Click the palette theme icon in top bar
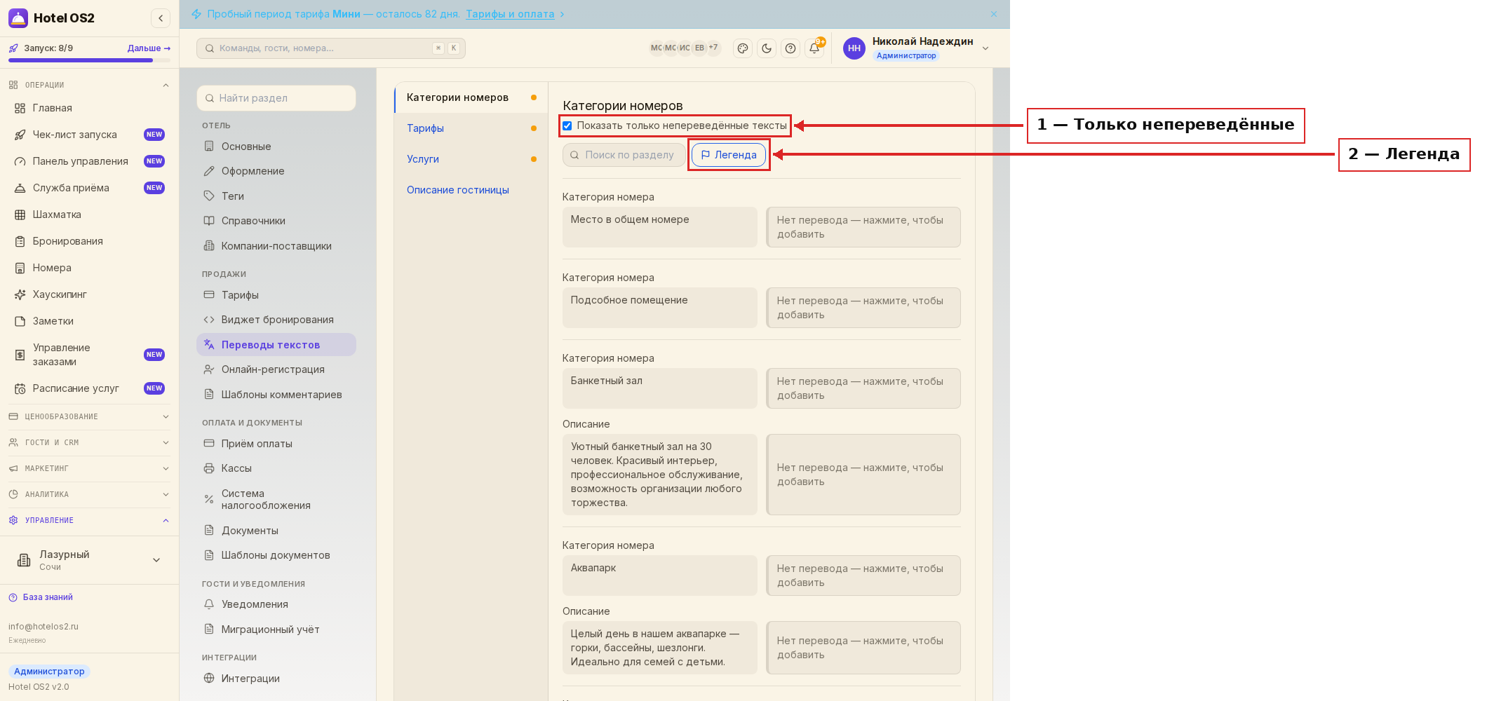Viewport: 1487px width, 701px height. click(x=743, y=48)
